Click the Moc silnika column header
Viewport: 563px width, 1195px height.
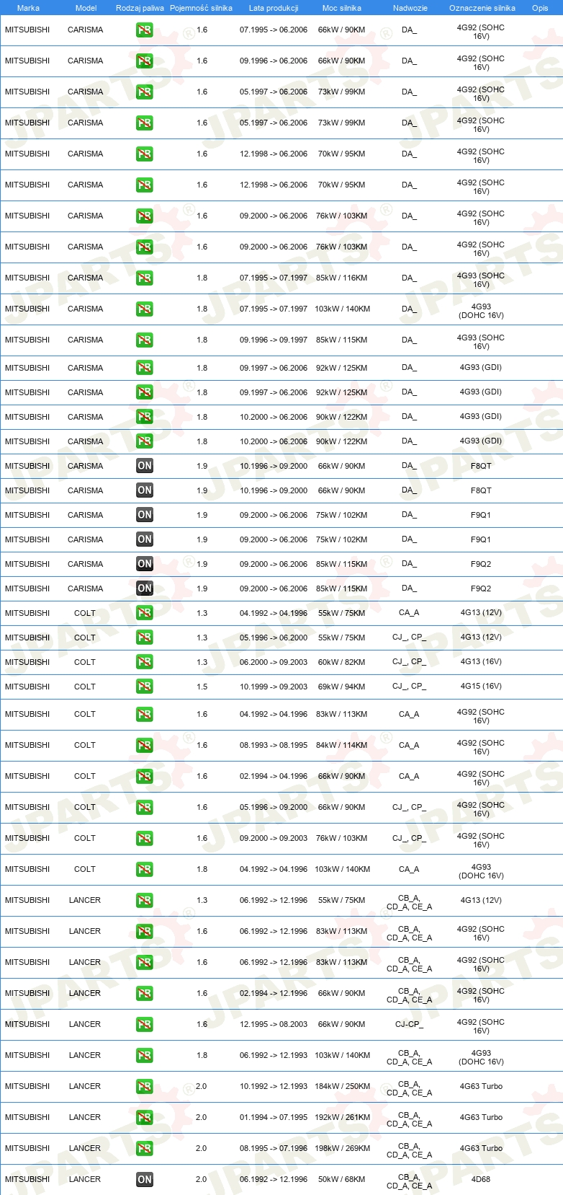(342, 8)
